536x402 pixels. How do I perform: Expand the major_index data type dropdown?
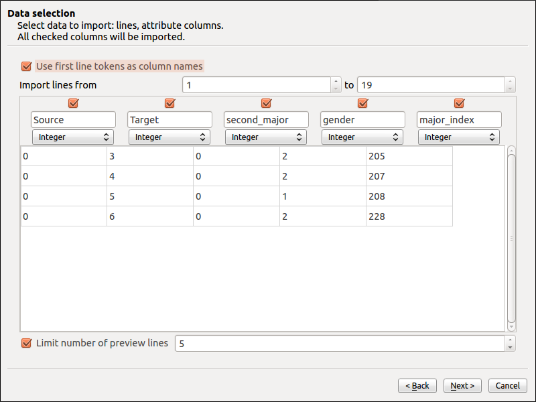coord(459,137)
